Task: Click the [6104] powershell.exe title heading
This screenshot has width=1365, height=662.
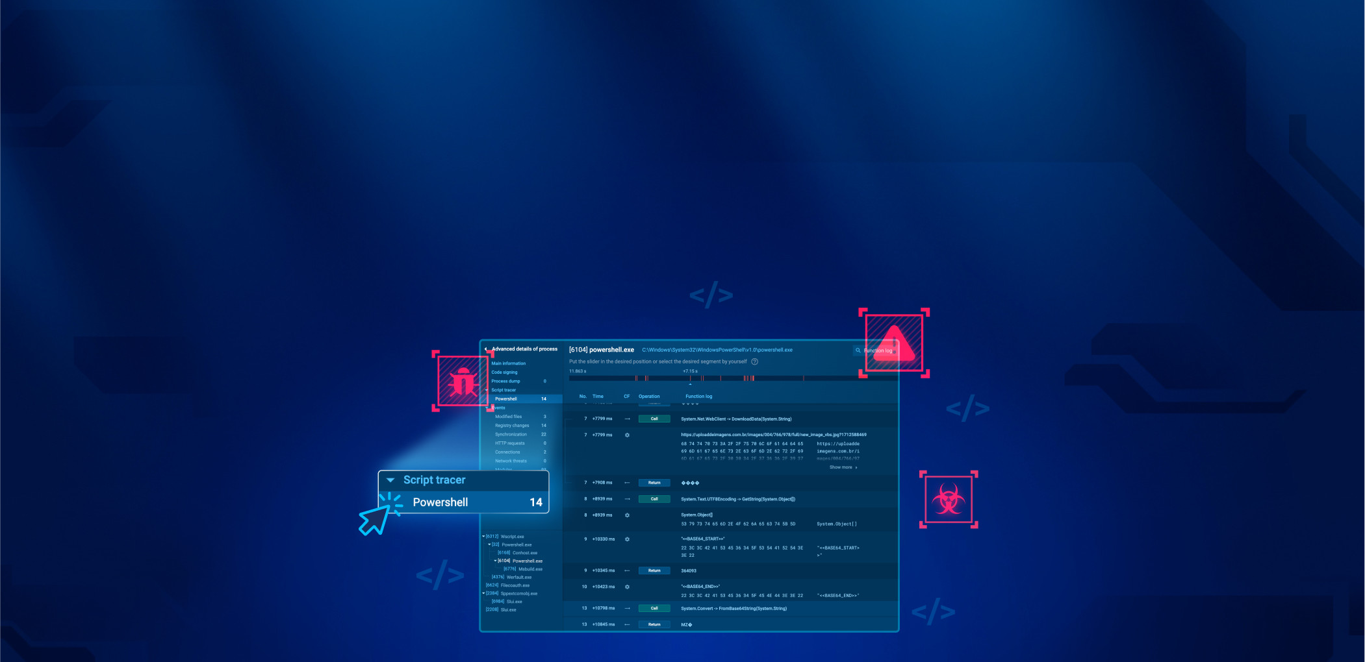Action: [x=602, y=350]
